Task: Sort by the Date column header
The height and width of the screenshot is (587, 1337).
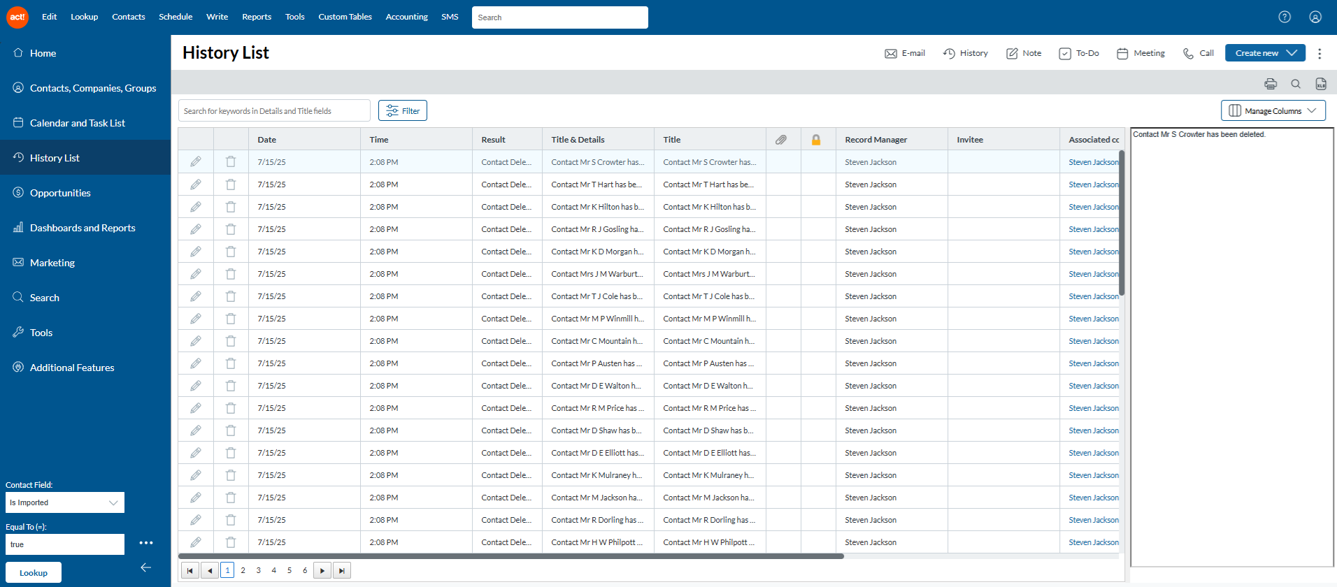Action: (266, 140)
